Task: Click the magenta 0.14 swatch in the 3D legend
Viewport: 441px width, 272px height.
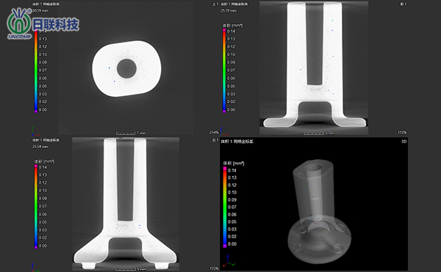Action: point(225,169)
